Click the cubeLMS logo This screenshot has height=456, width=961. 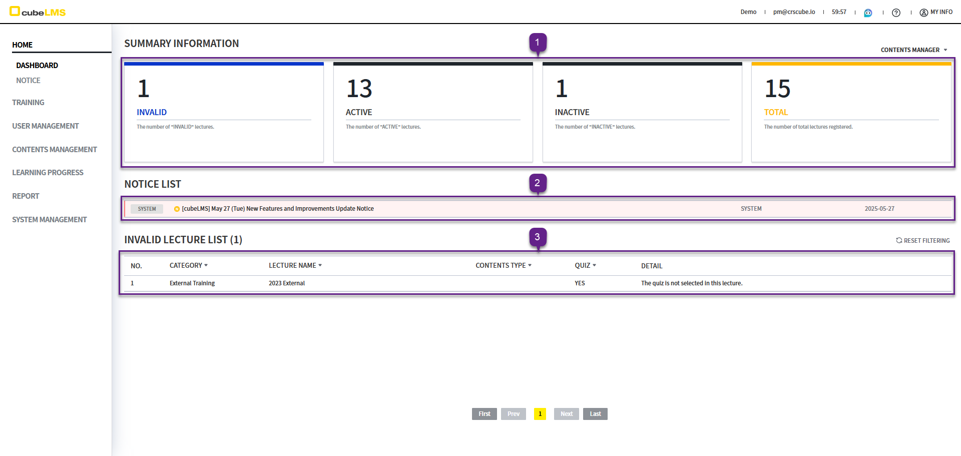[x=38, y=12]
